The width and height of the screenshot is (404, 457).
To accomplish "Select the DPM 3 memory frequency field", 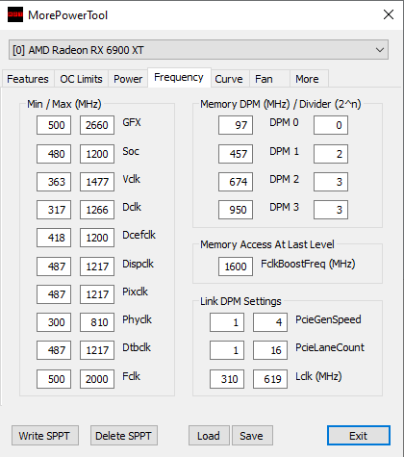I will pos(236,210).
